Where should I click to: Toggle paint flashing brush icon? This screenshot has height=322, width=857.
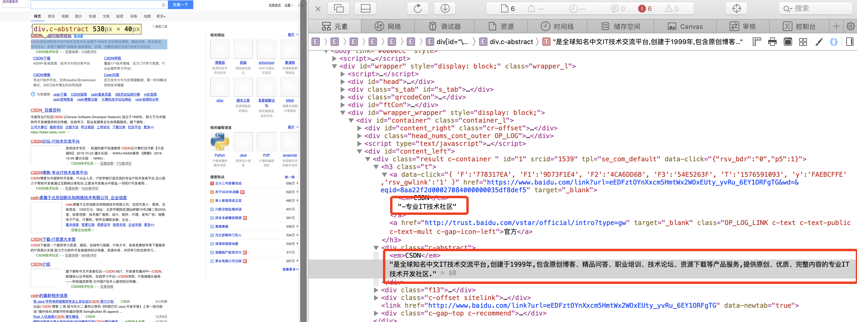[819, 42]
